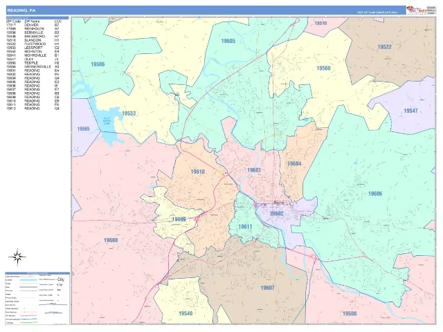Select the 19533 ZIP label on map
Screen dimensions: 443x332
click(x=129, y=113)
